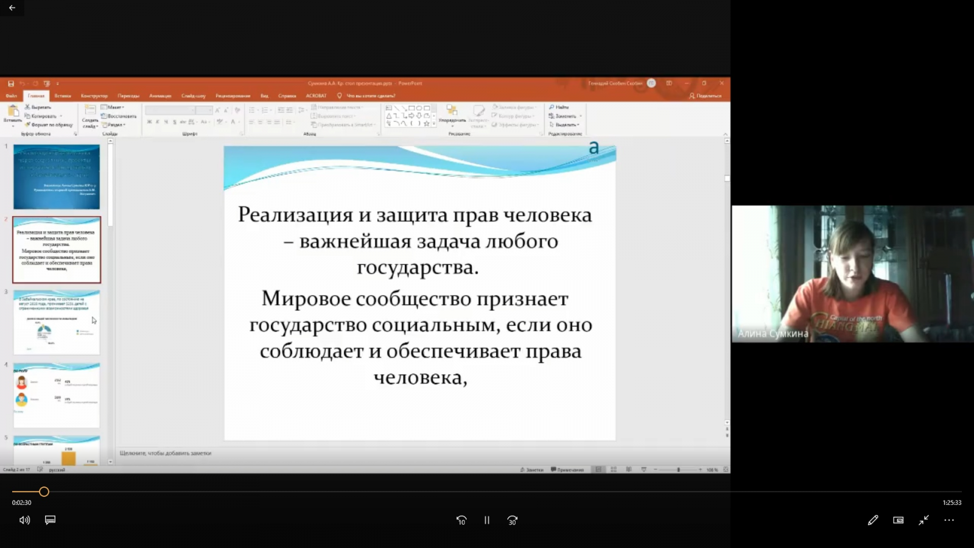Toggle underline (Ч) formatting
Image resolution: width=974 pixels, height=548 pixels.
pyautogui.click(x=166, y=122)
